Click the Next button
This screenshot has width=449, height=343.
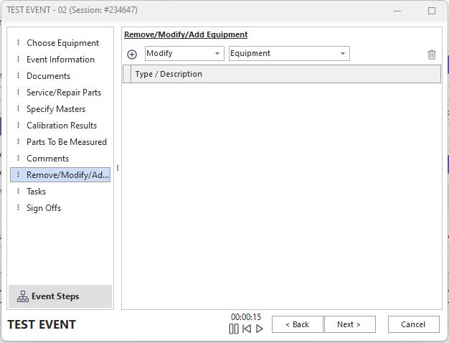(x=349, y=324)
